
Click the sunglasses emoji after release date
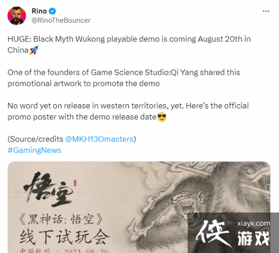click(162, 117)
